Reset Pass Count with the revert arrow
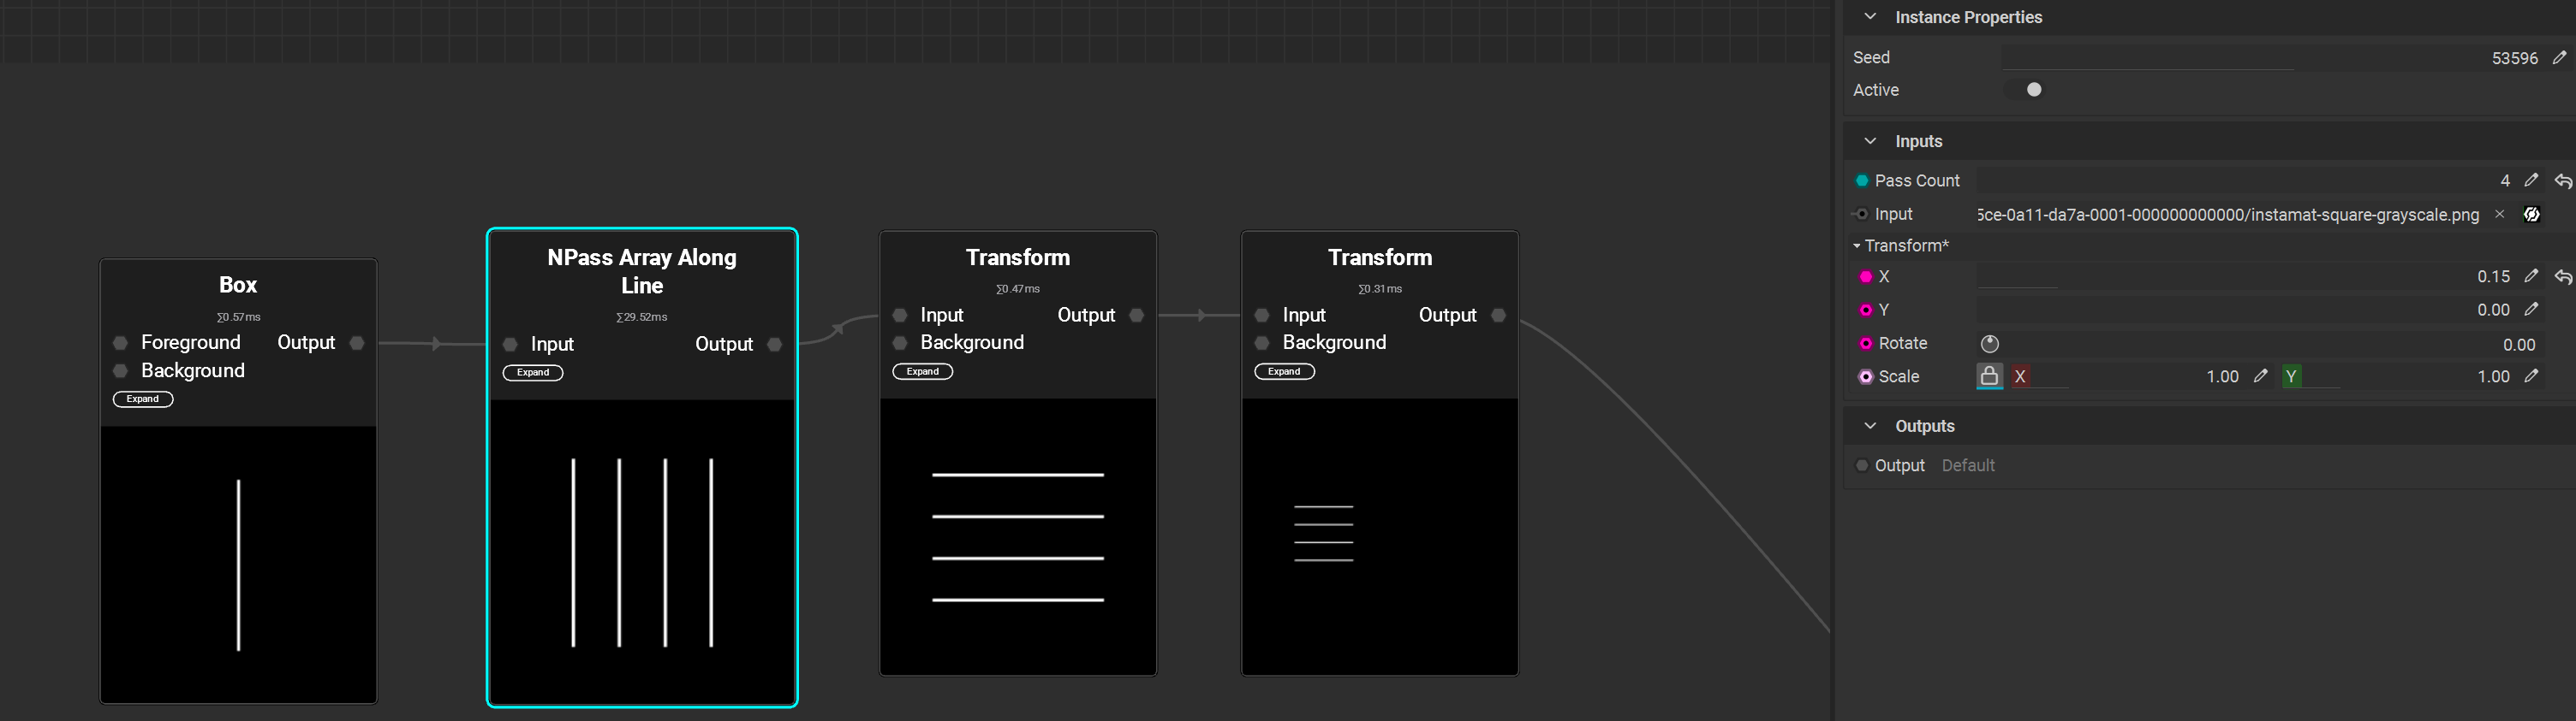 coord(2563,180)
